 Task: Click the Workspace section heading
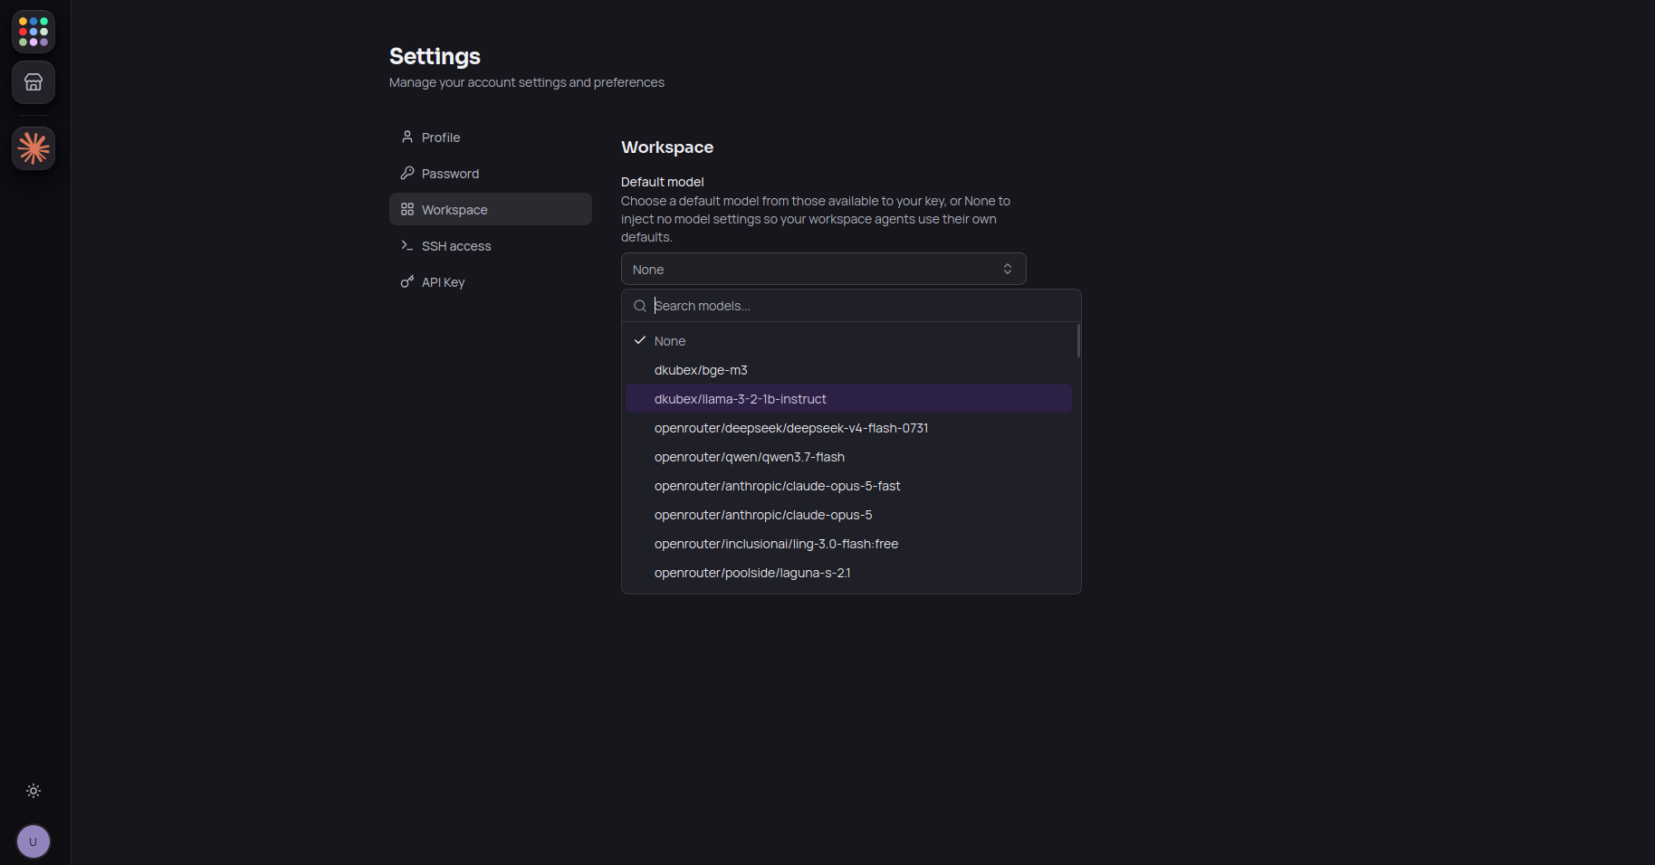pyautogui.click(x=667, y=147)
